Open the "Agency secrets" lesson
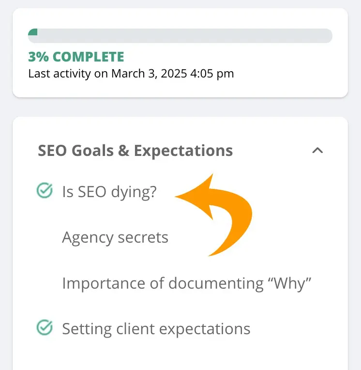Screen dimensions: 361x370 tap(115, 237)
